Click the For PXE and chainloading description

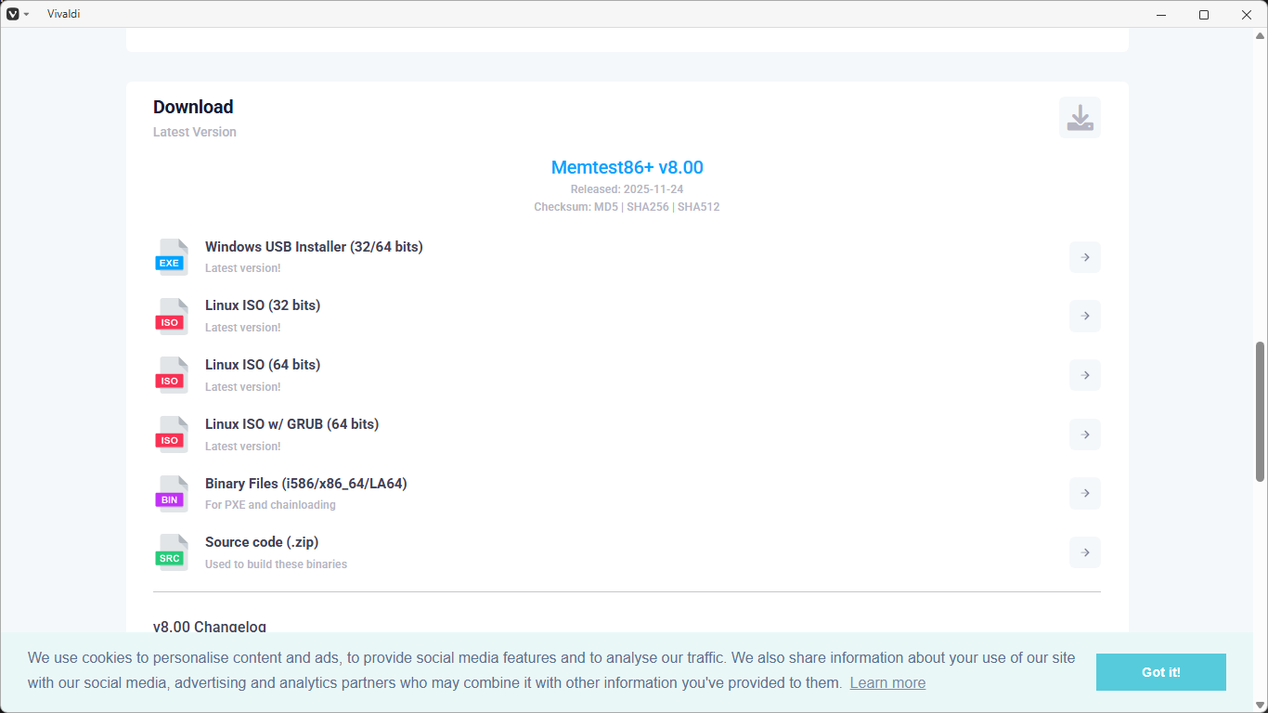pos(270,505)
